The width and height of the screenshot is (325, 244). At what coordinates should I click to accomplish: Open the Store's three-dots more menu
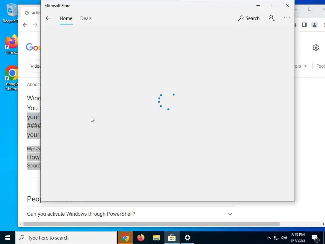coord(287,17)
